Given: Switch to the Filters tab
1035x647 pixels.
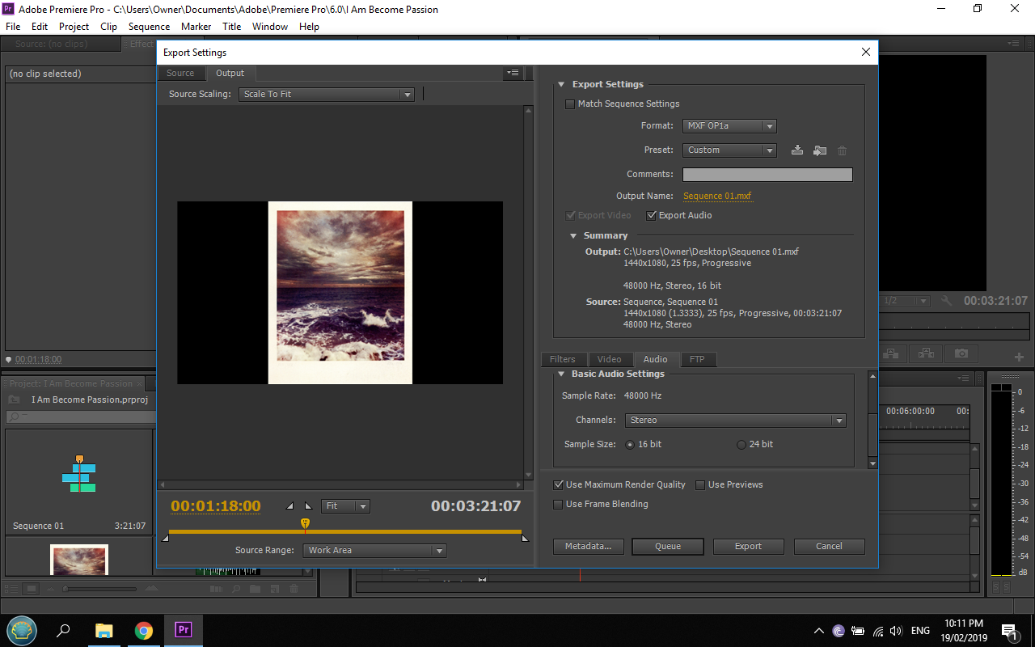Looking at the screenshot, I should 563,360.
